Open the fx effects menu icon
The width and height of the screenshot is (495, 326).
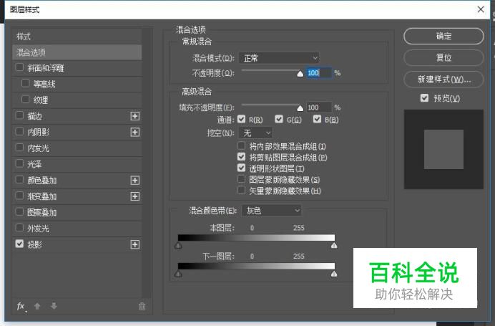21,306
